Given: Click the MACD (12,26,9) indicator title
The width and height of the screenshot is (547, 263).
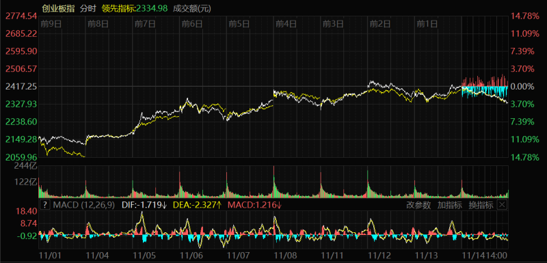Looking at the screenshot, I should 83,205.
